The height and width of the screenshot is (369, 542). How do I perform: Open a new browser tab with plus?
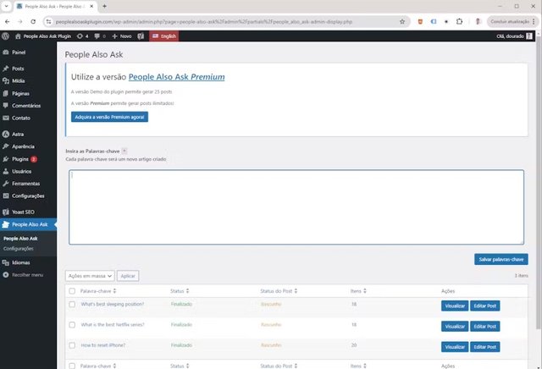pos(104,6)
